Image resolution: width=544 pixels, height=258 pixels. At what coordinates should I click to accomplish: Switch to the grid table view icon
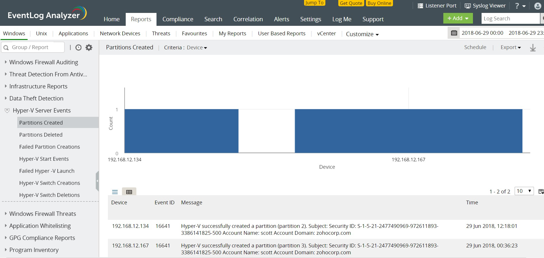(x=129, y=192)
